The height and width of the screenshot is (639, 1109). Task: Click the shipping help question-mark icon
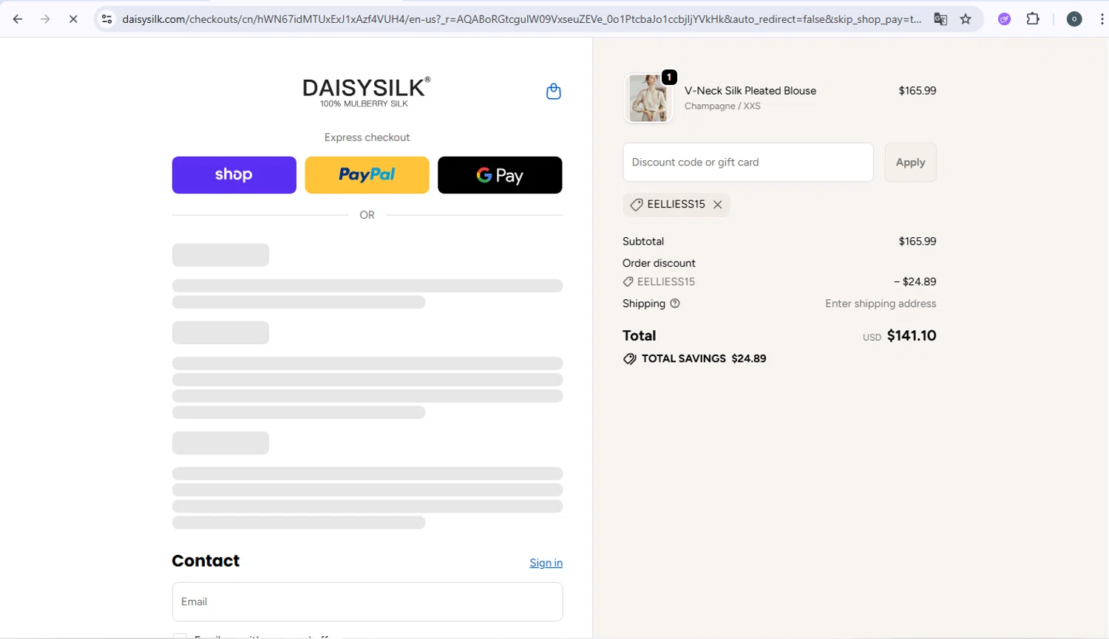pyautogui.click(x=675, y=304)
